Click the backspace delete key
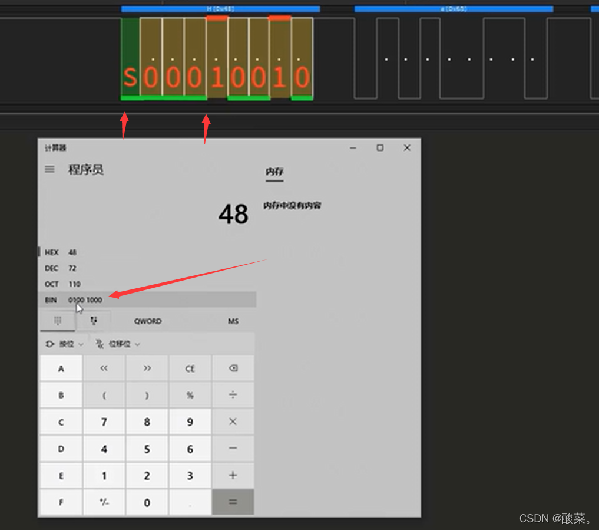The width and height of the screenshot is (599, 530). 233,368
